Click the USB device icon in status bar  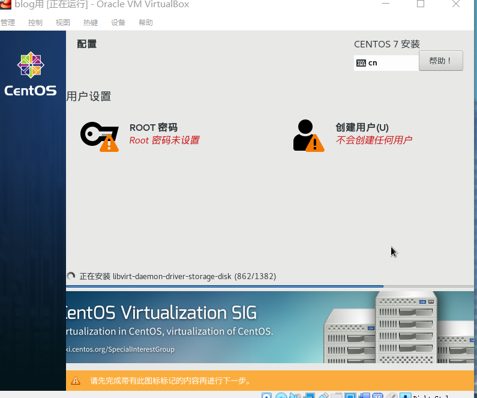(323, 395)
